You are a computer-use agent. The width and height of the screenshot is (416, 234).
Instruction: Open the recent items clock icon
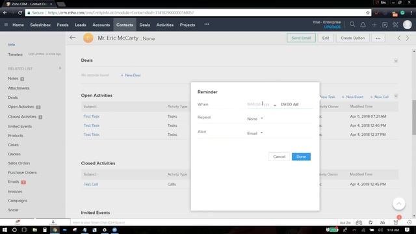[409, 222]
